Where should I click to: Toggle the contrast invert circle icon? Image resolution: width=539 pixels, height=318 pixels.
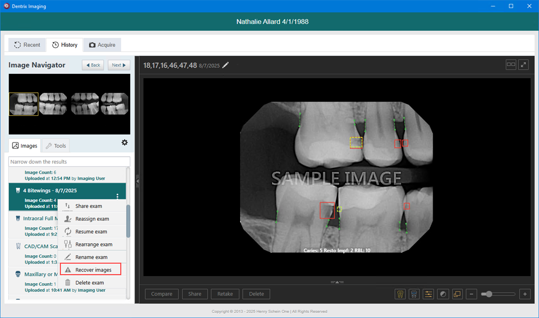point(443,294)
